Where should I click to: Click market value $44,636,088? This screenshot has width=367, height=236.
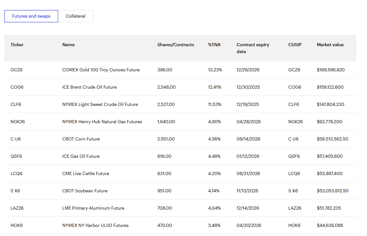[x=330, y=225]
